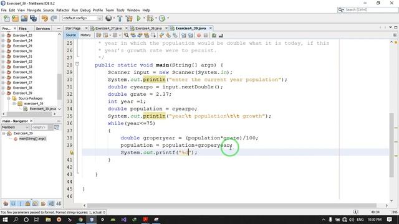Open the Run Project dropdown arrow
This screenshot has width=399, height=224.
pyautogui.click(x=144, y=18)
